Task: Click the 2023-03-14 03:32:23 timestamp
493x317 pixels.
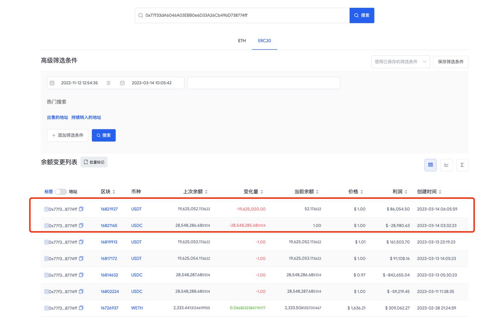Action: coord(437,225)
